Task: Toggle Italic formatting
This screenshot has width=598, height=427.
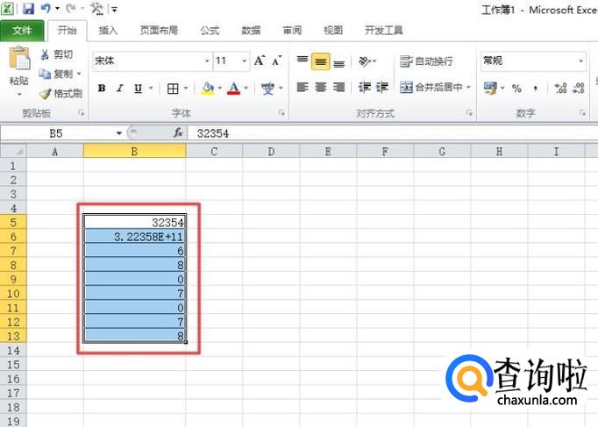Action: point(120,89)
